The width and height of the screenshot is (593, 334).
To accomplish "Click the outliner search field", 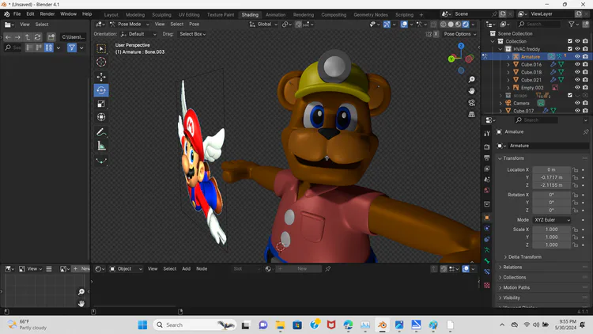I will tap(538, 25).
